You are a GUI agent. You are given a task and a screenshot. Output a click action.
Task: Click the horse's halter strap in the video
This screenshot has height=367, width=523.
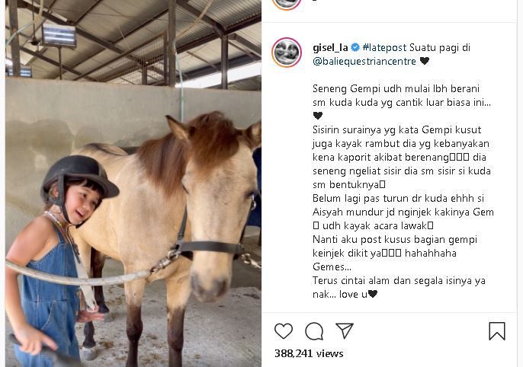[x=210, y=247]
